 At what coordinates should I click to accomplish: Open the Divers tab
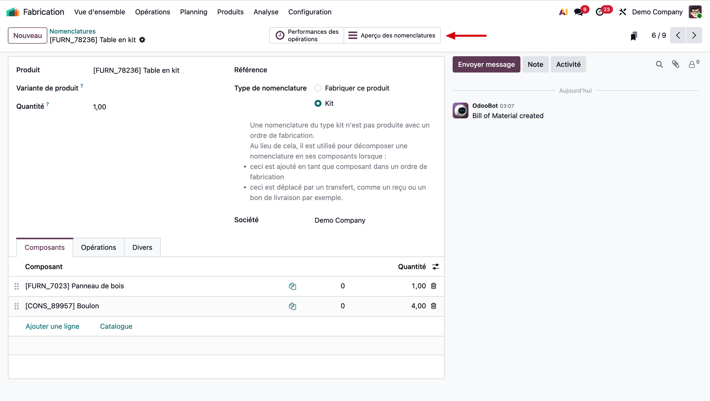click(142, 247)
